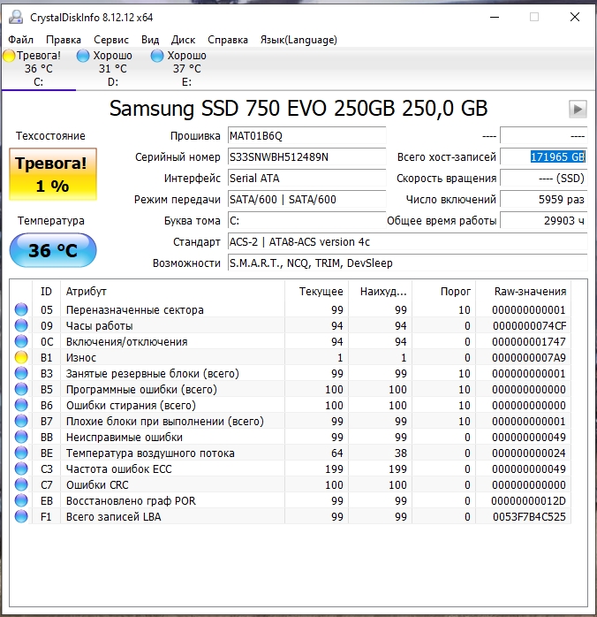This screenshot has height=617, width=597.
Task: Click the Буква тома field C:
Action: coord(307,221)
